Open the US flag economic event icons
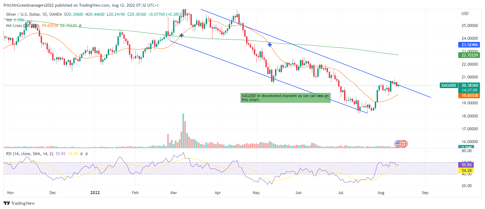The image size is (485, 209). (401, 144)
